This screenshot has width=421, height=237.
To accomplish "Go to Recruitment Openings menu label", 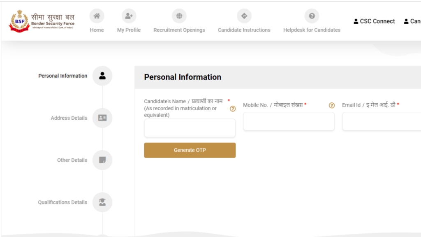I will click(179, 30).
